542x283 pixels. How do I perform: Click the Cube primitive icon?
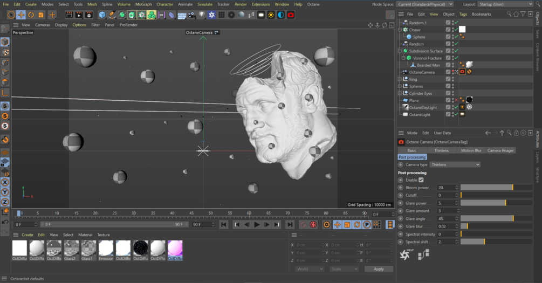point(102,15)
